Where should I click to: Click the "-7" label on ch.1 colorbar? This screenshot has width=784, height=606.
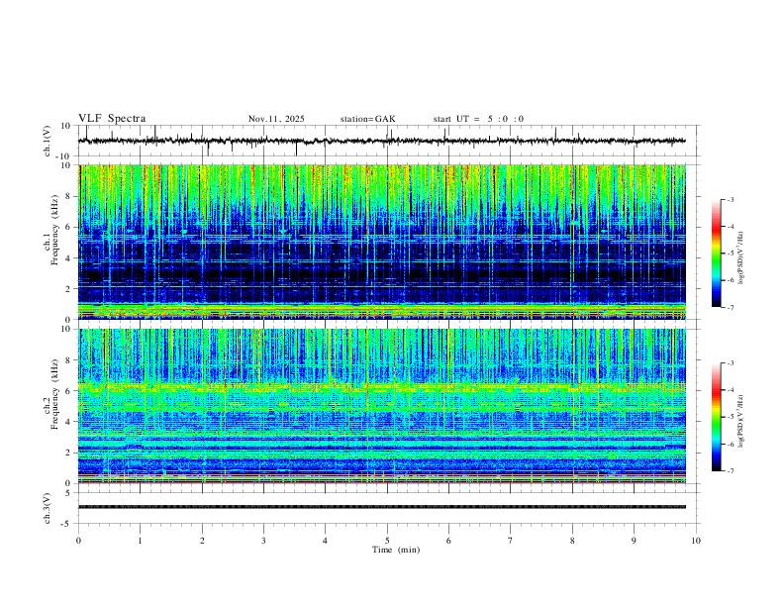pyautogui.click(x=731, y=307)
